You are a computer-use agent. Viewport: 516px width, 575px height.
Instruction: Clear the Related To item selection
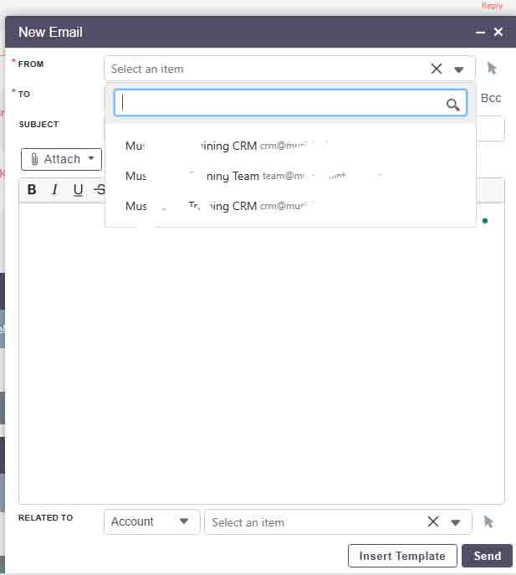pos(432,521)
